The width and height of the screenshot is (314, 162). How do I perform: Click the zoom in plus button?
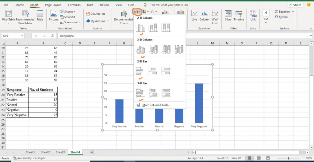pos(302,158)
